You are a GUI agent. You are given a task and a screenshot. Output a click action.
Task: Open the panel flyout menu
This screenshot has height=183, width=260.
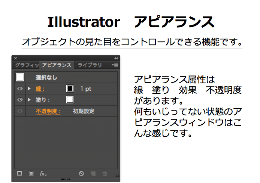[x=115, y=65]
